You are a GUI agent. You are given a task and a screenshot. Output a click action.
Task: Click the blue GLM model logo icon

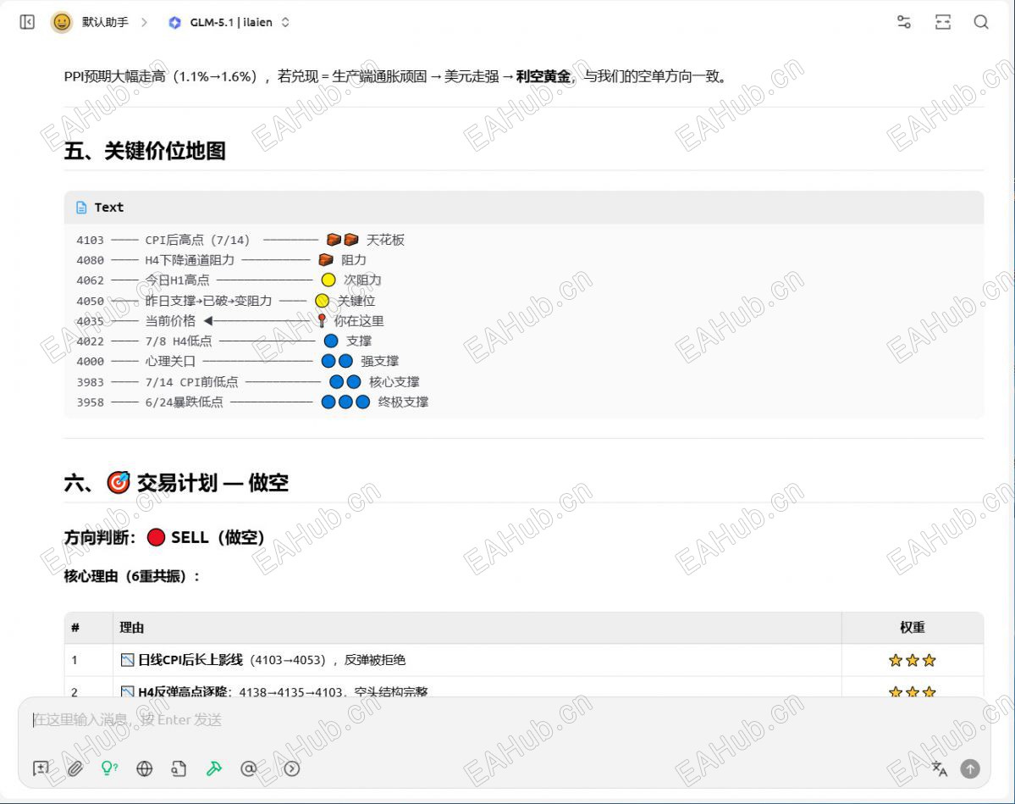click(174, 23)
